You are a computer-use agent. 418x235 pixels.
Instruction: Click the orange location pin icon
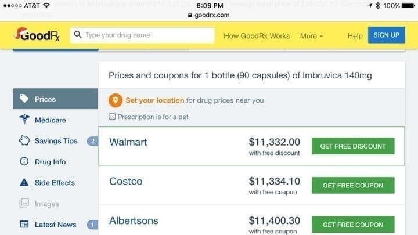(x=116, y=100)
